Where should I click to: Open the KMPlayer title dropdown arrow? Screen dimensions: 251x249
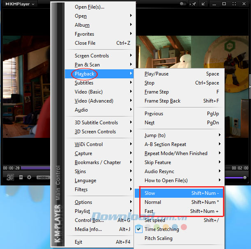click(x=33, y=4)
